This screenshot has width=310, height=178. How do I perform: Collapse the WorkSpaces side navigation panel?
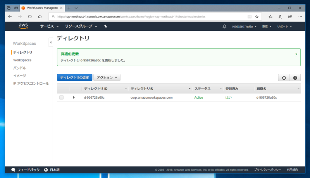click(51, 42)
